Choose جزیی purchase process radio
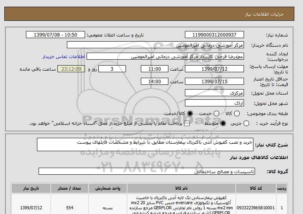The width and height of the screenshot is (303, 214). pos(246,123)
